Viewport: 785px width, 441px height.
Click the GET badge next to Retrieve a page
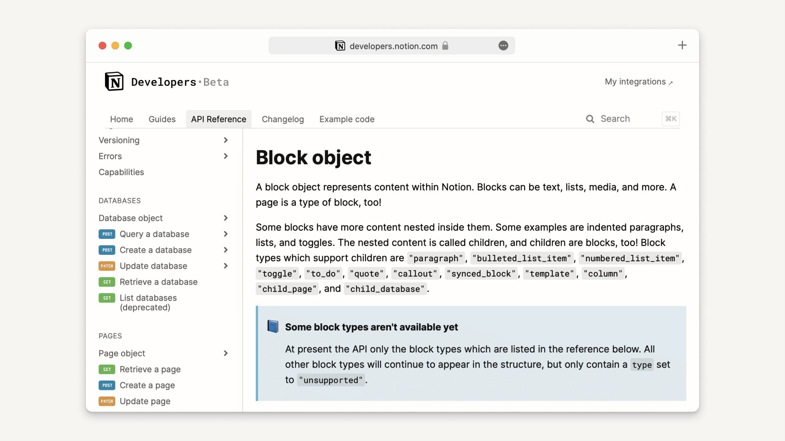tap(106, 369)
